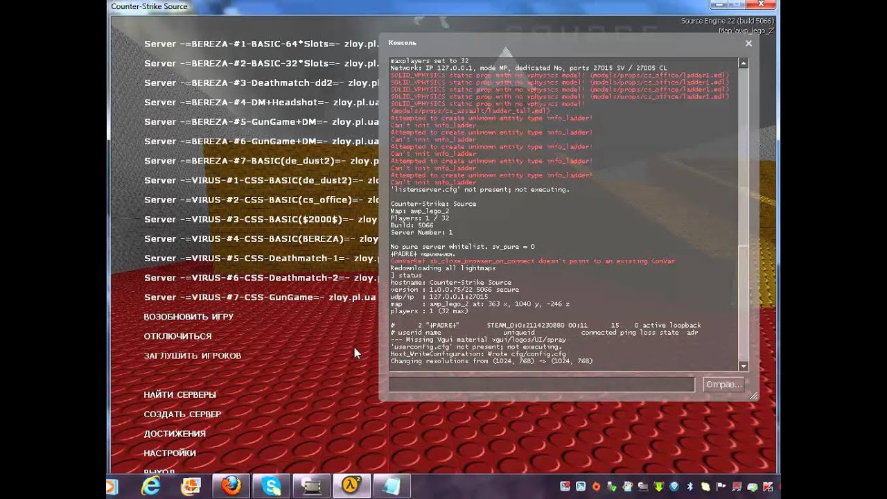Open ДОСТИЖЕНИЯ achievements menu

click(175, 433)
